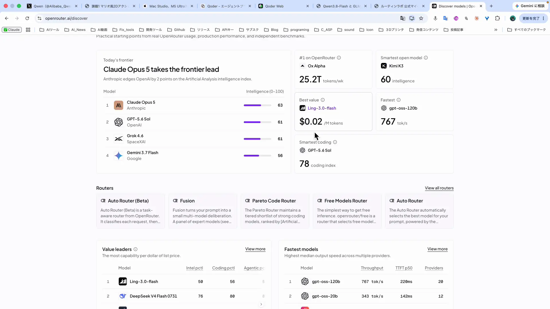Click the Kimi K3 logo icon

click(x=384, y=66)
